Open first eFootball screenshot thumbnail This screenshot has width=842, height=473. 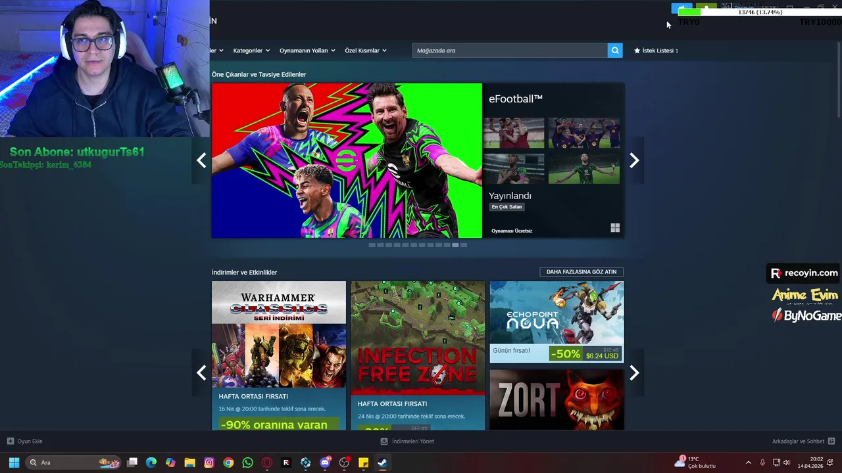coord(514,133)
